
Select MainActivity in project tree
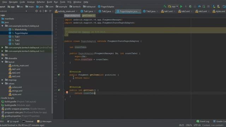pyautogui.click(x=21, y=30)
